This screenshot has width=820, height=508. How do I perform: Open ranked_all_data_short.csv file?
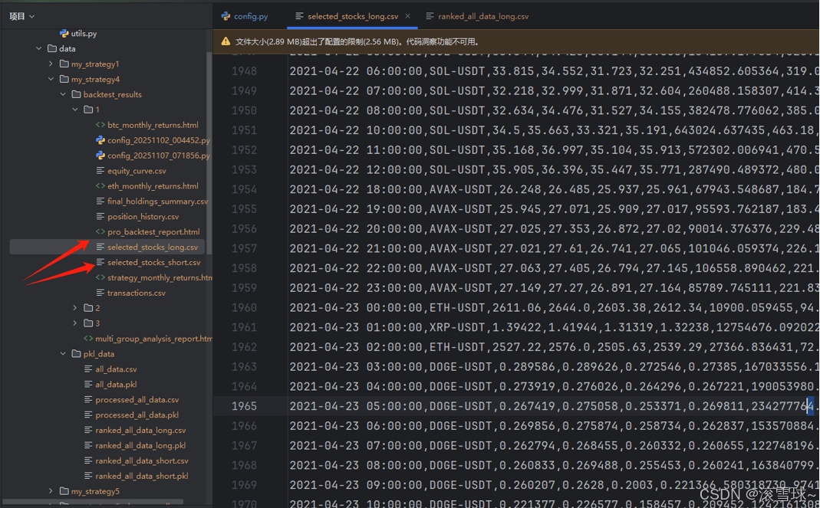coord(142,460)
